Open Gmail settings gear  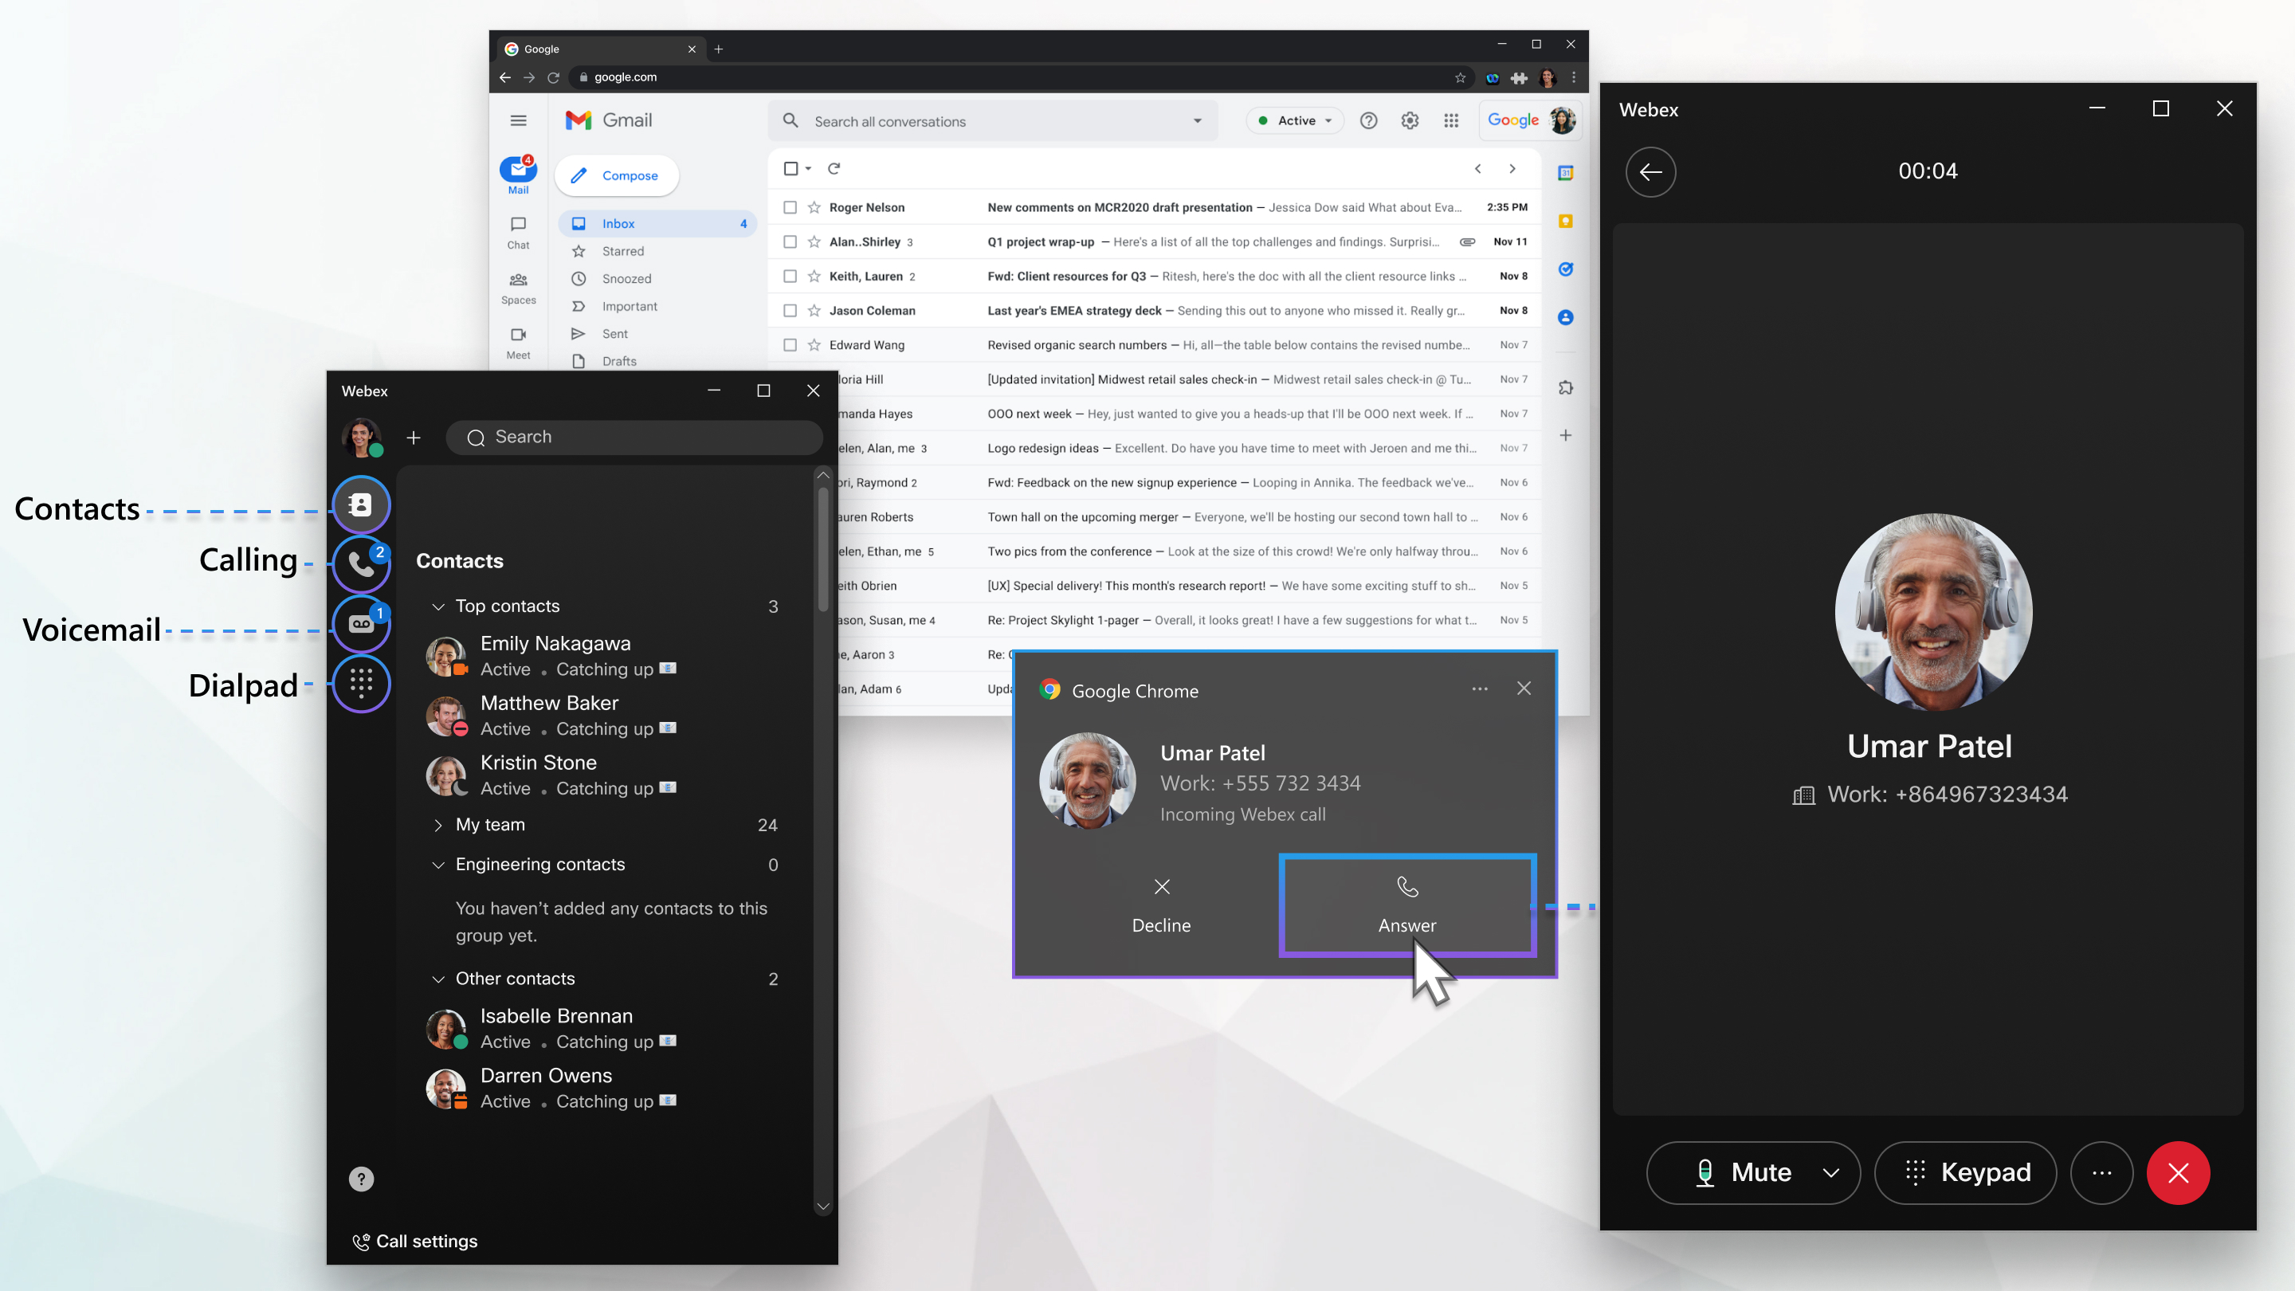[1410, 120]
